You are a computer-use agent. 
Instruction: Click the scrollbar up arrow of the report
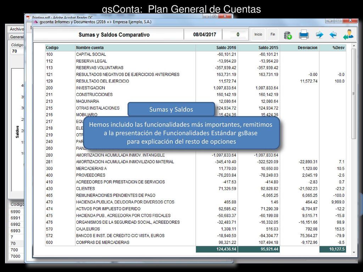(354, 46)
